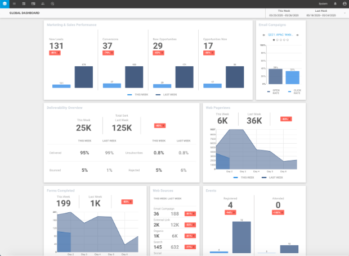Click the Web Pageviews 36K last week value
The height and width of the screenshot is (256, 349).
[x=254, y=121]
